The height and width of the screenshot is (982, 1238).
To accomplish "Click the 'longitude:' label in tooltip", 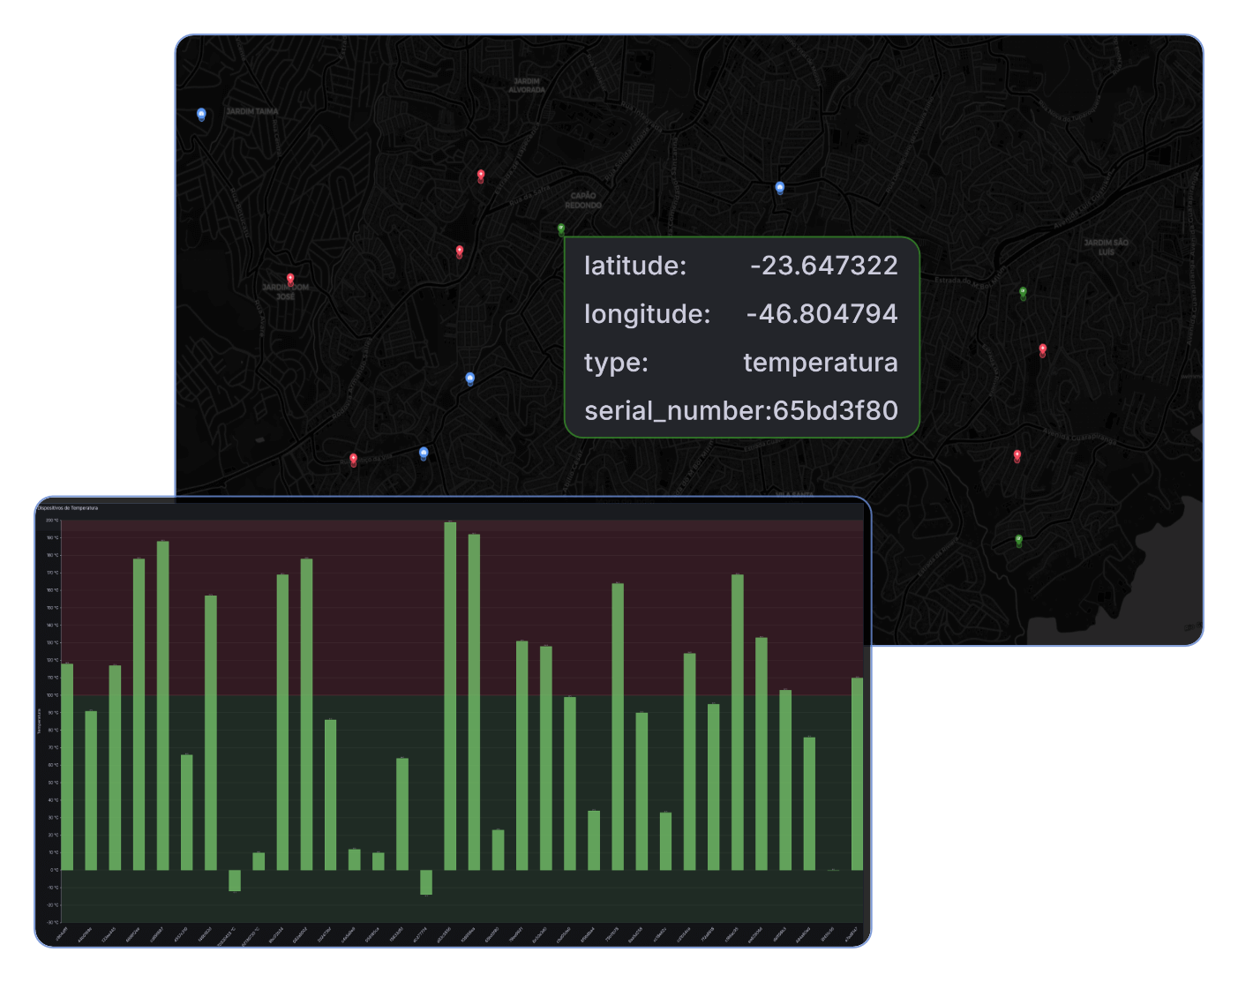I will 647,314.
